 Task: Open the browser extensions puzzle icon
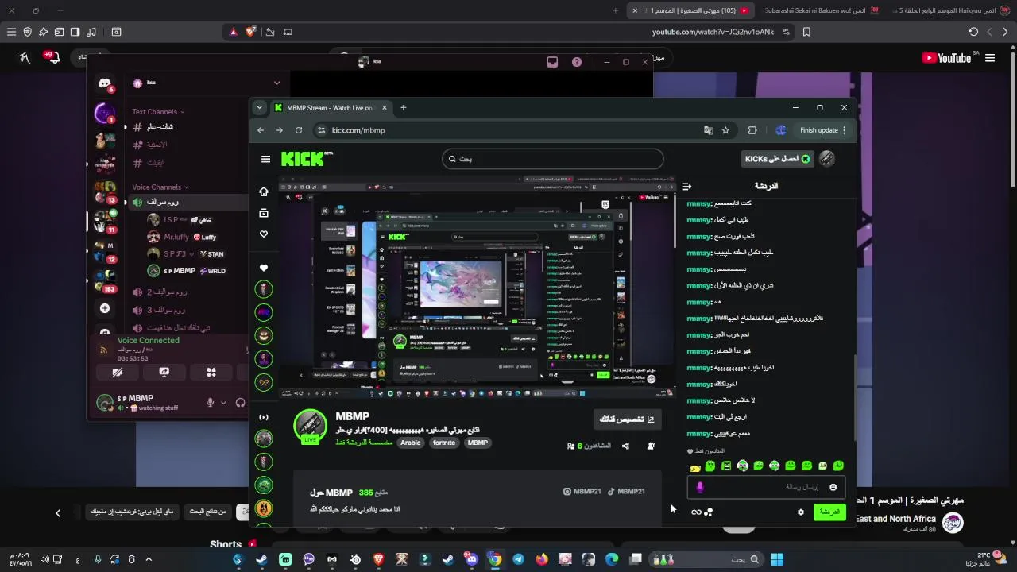click(752, 130)
